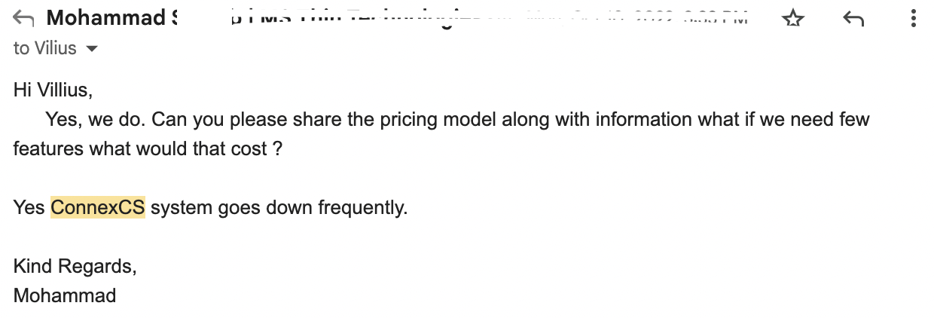Click the greeting line 'Hi Villius,'
This screenshot has width=934, height=318.
click(53, 90)
